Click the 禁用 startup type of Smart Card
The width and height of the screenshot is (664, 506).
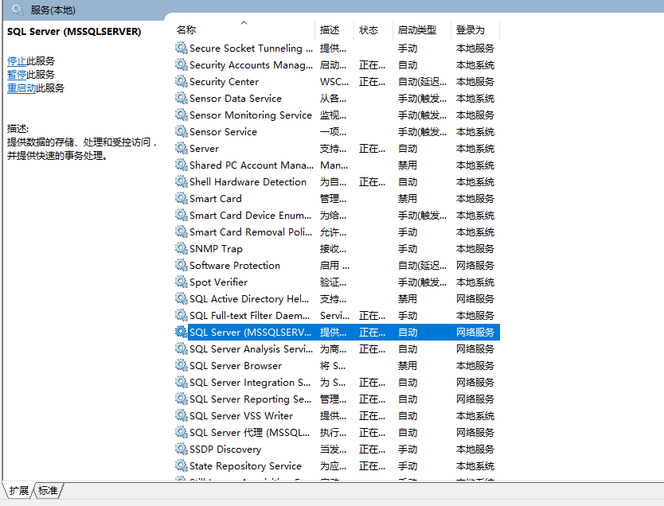408,198
